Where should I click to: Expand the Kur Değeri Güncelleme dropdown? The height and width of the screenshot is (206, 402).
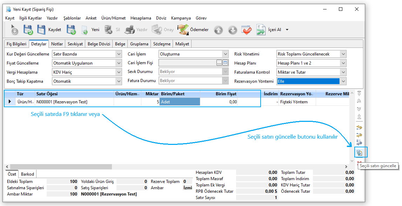(118, 54)
